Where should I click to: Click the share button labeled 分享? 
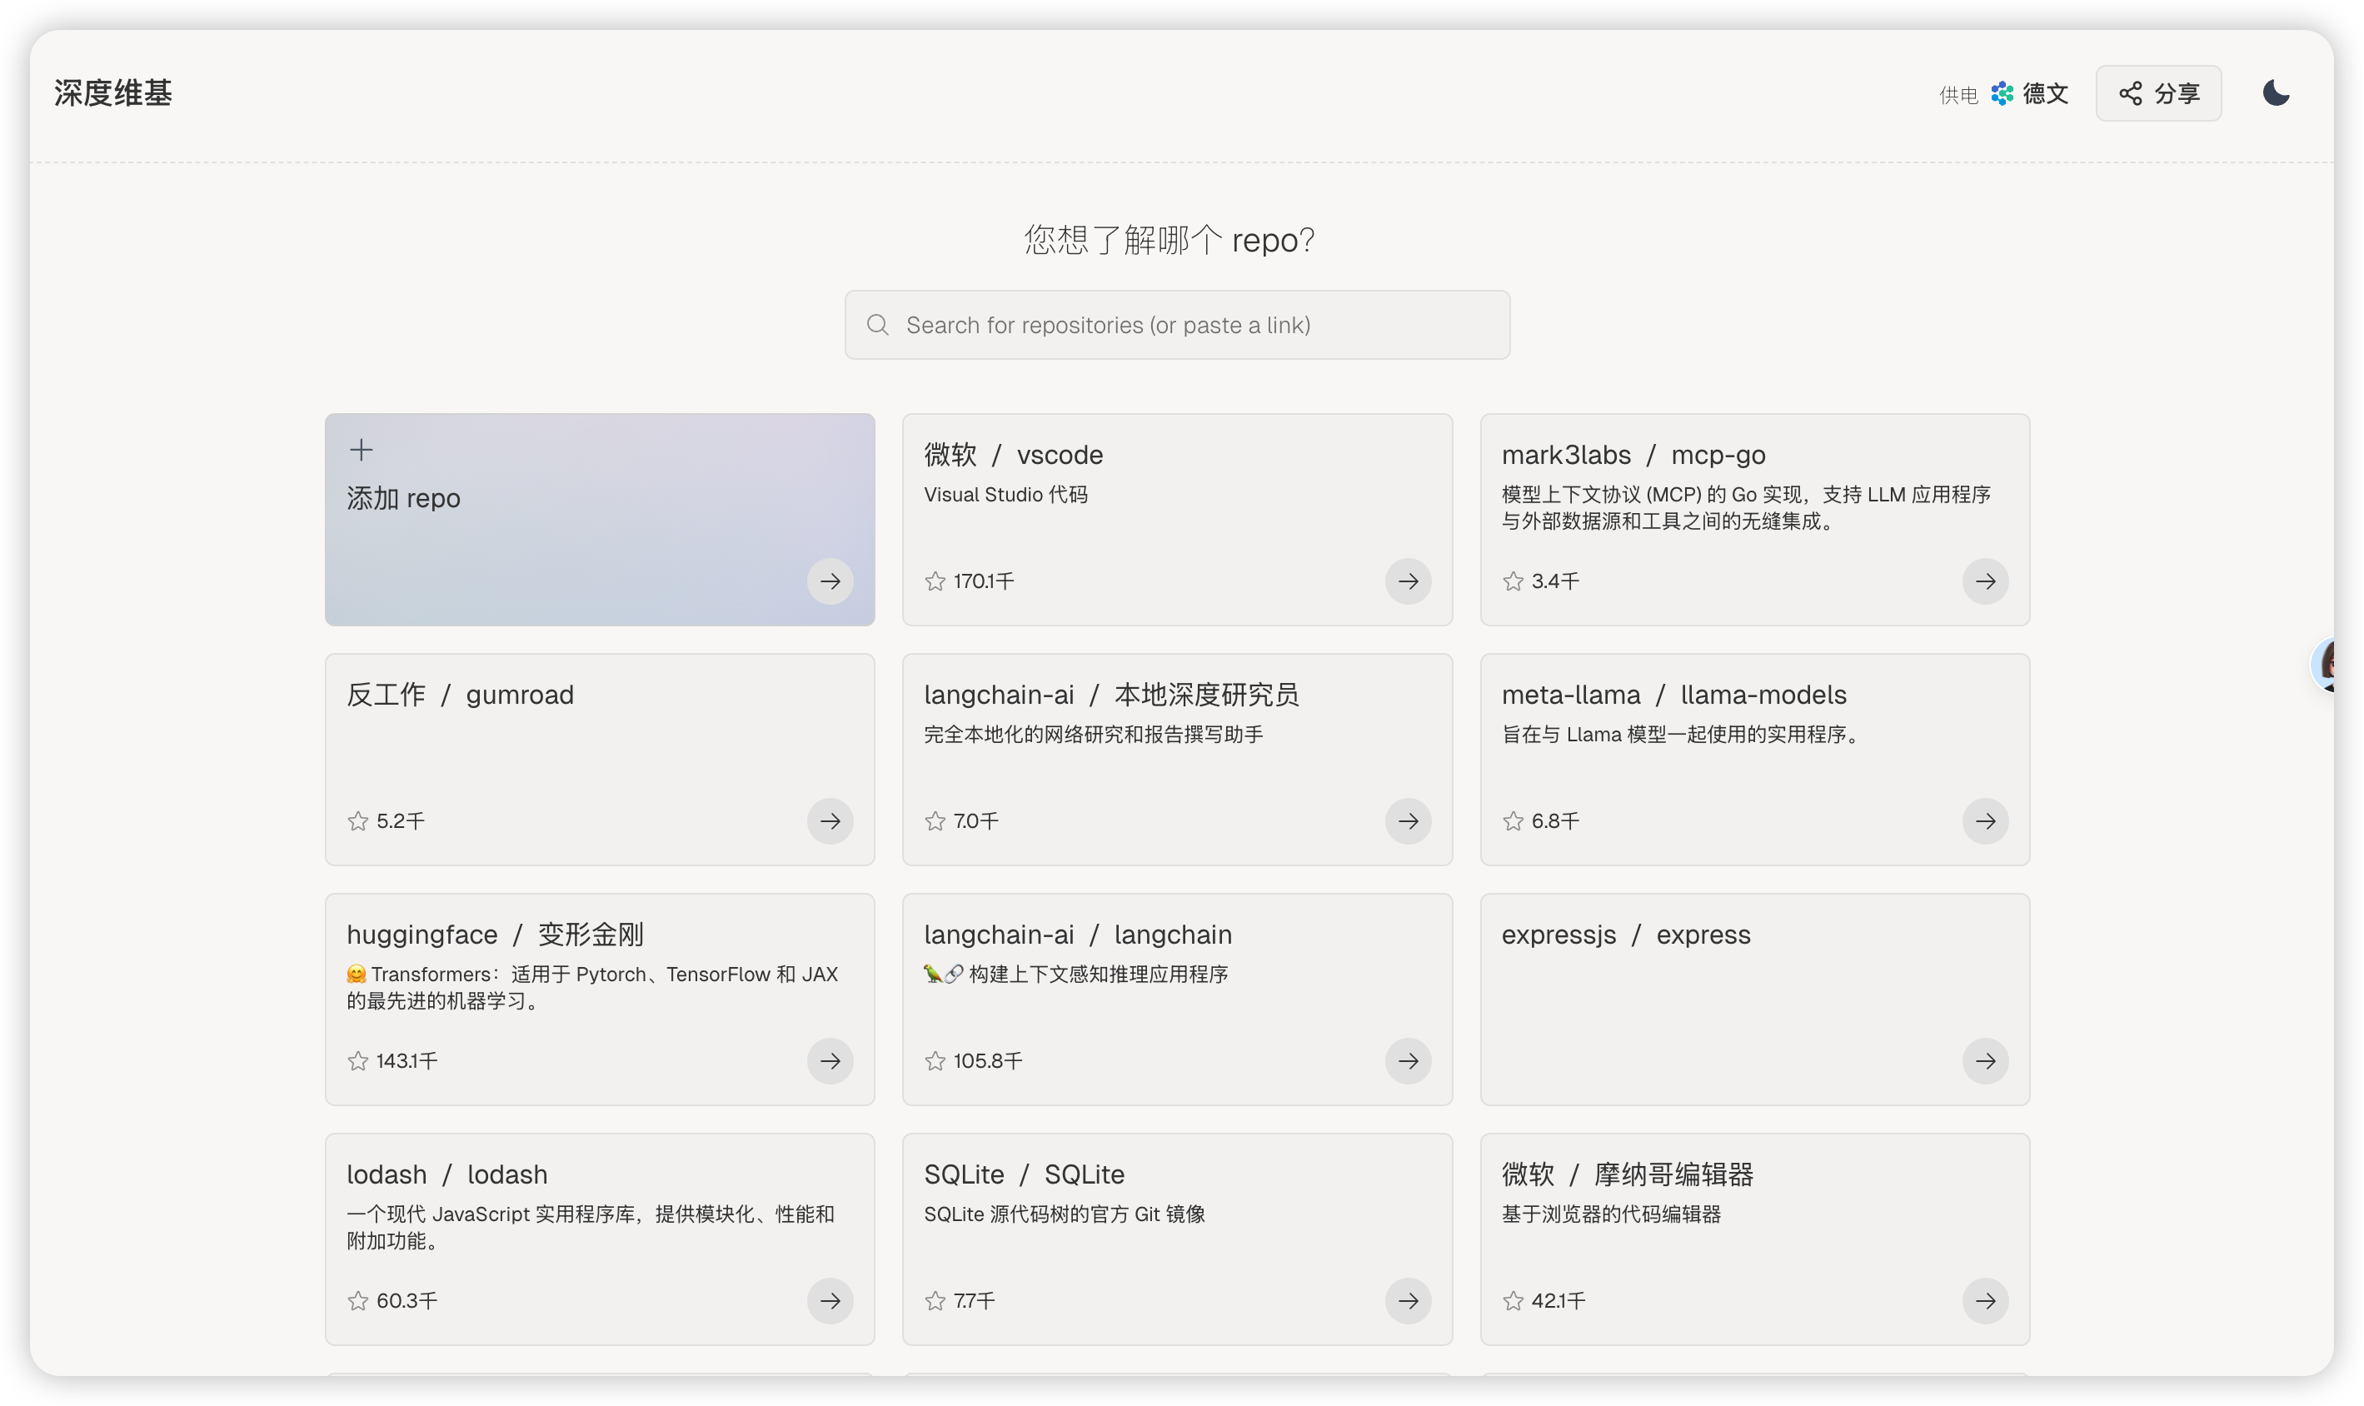pyautogui.click(x=2157, y=92)
